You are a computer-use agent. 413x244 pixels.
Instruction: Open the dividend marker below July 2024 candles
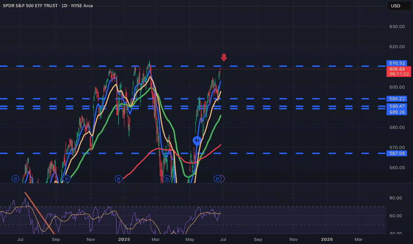pyautogui.click(x=16, y=179)
